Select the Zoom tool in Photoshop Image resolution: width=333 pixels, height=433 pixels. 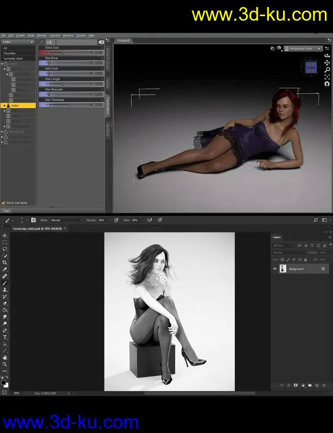click(5, 364)
